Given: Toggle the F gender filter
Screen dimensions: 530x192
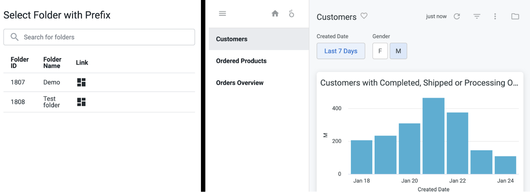Looking at the screenshot, I should (380, 51).
